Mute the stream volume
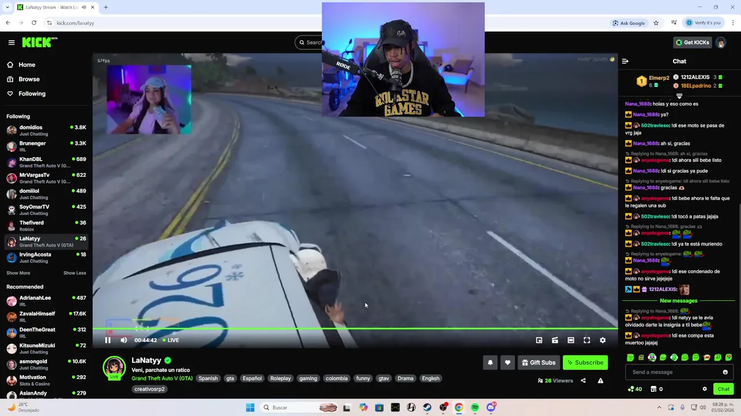The width and height of the screenshot is (741, 416). click(x=123, y=340)
